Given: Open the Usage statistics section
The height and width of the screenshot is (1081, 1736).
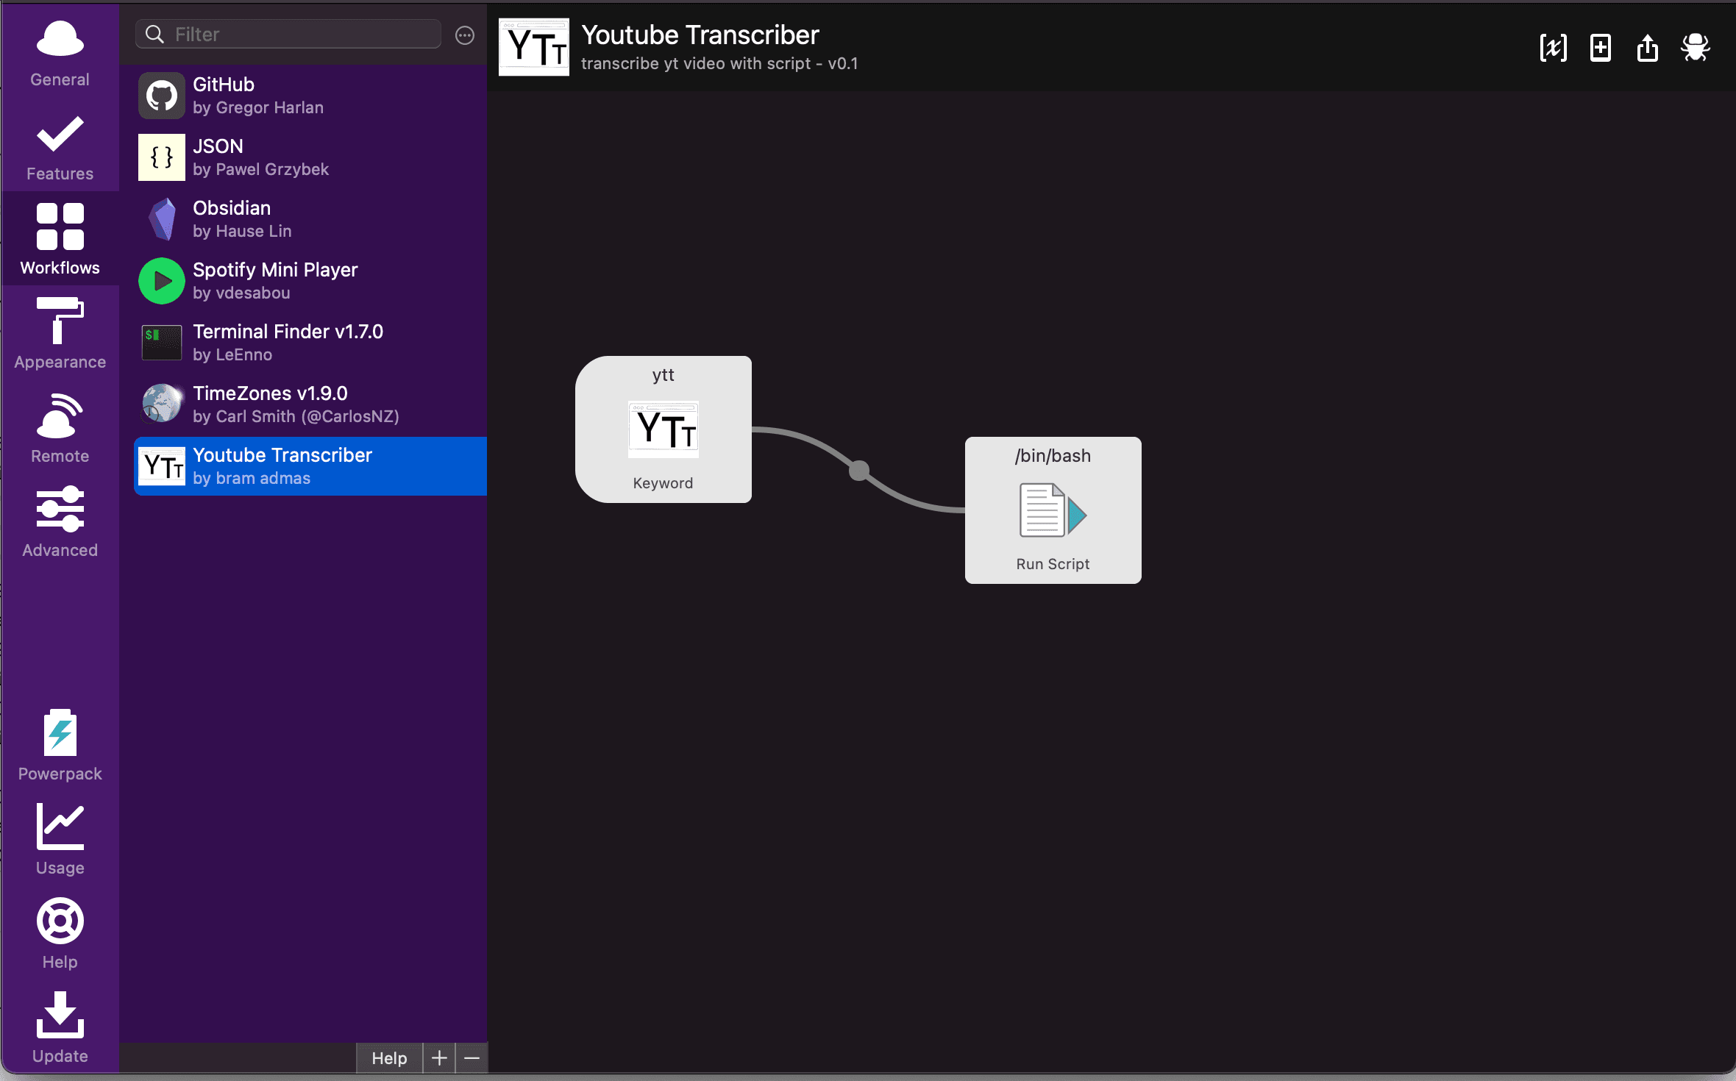Looking at the screenshot, I should [x=60, y=839].
